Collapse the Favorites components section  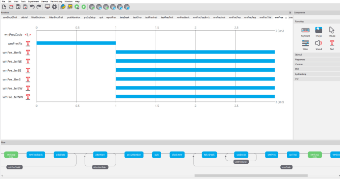(316, 21)
